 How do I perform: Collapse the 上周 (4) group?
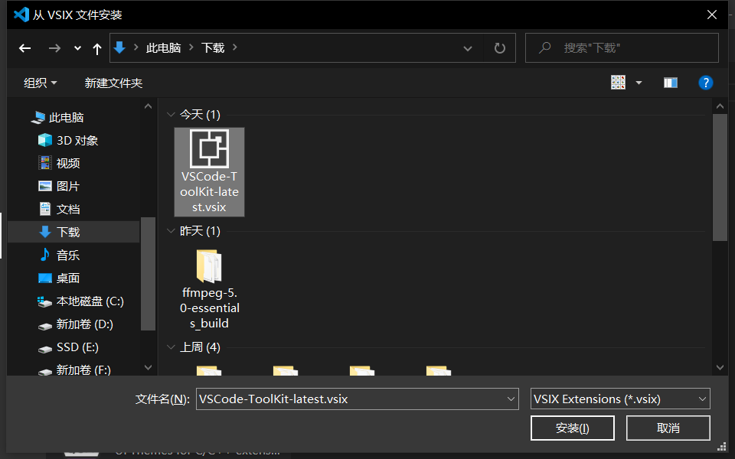[x=171, y=347]
